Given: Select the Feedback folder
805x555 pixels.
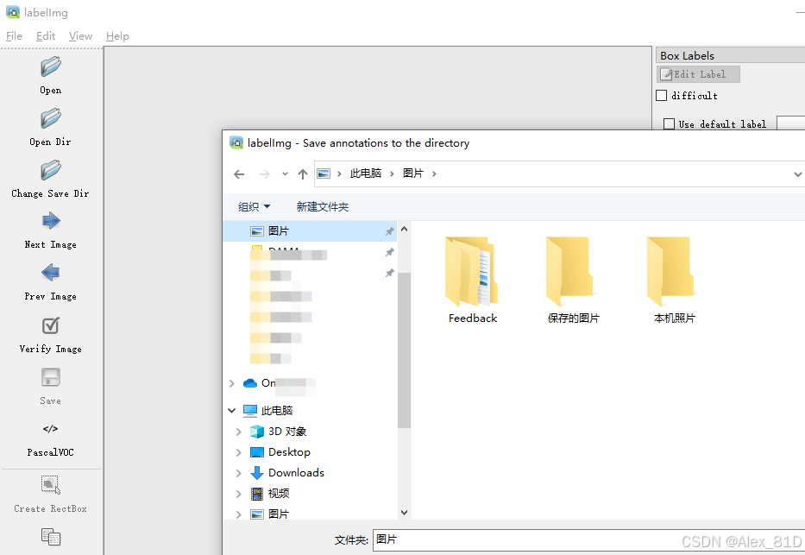Looking at the screenshot, I should [472, 280].
